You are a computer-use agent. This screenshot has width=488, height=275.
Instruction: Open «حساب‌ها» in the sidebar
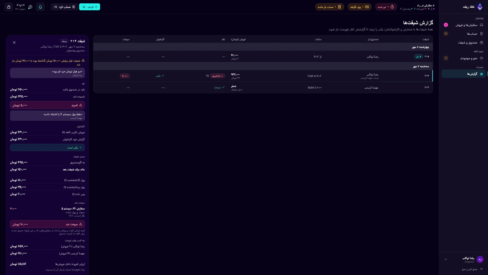point(464,34)
